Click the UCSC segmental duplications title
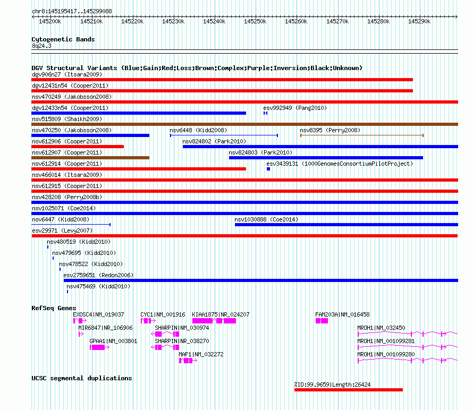 82,378
